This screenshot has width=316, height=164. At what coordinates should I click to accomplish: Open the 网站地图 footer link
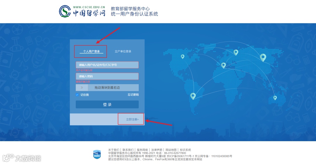[x=171, y=150]
